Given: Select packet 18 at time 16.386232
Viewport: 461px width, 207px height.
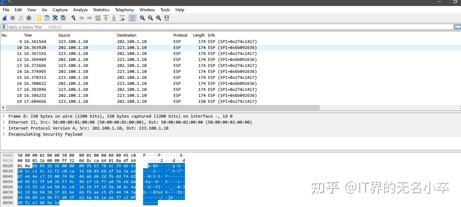Looking at the screenshot, I should 230,95.
